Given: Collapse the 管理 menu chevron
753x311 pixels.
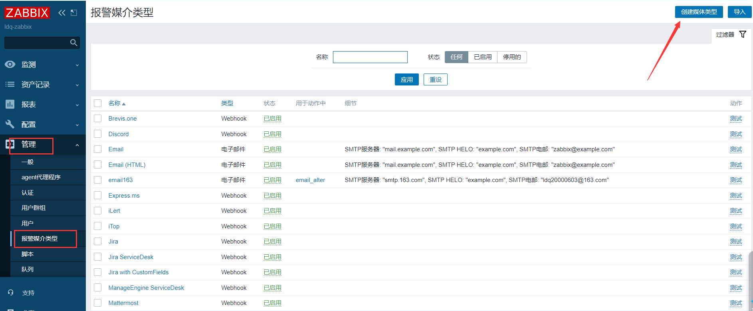Looking at the screenshot, I should 77,145.
